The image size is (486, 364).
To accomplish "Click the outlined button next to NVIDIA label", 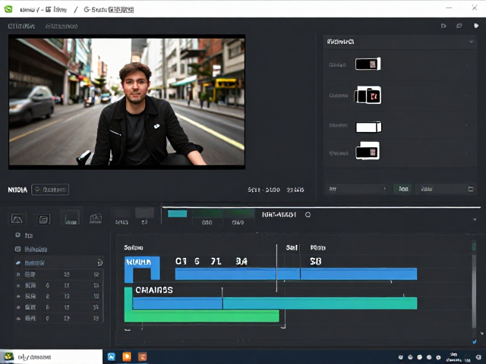I will coord(50,190).
